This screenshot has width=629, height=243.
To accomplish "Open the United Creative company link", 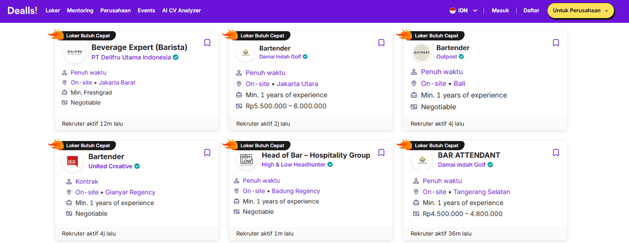I will point(110,166).
